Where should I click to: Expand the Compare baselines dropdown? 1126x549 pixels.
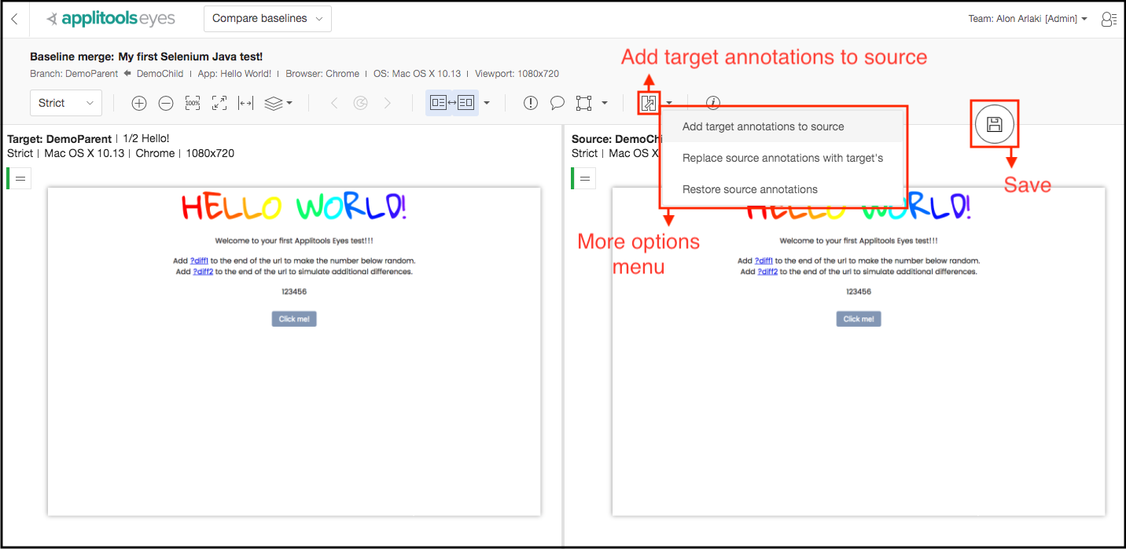click(x=267, y=19)
